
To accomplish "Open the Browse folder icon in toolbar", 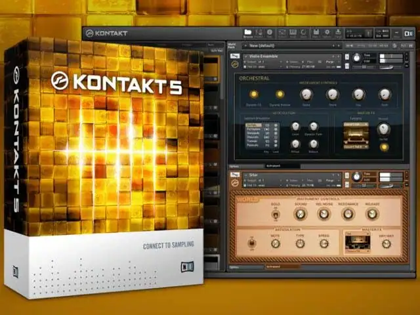I will pos(248,33).
